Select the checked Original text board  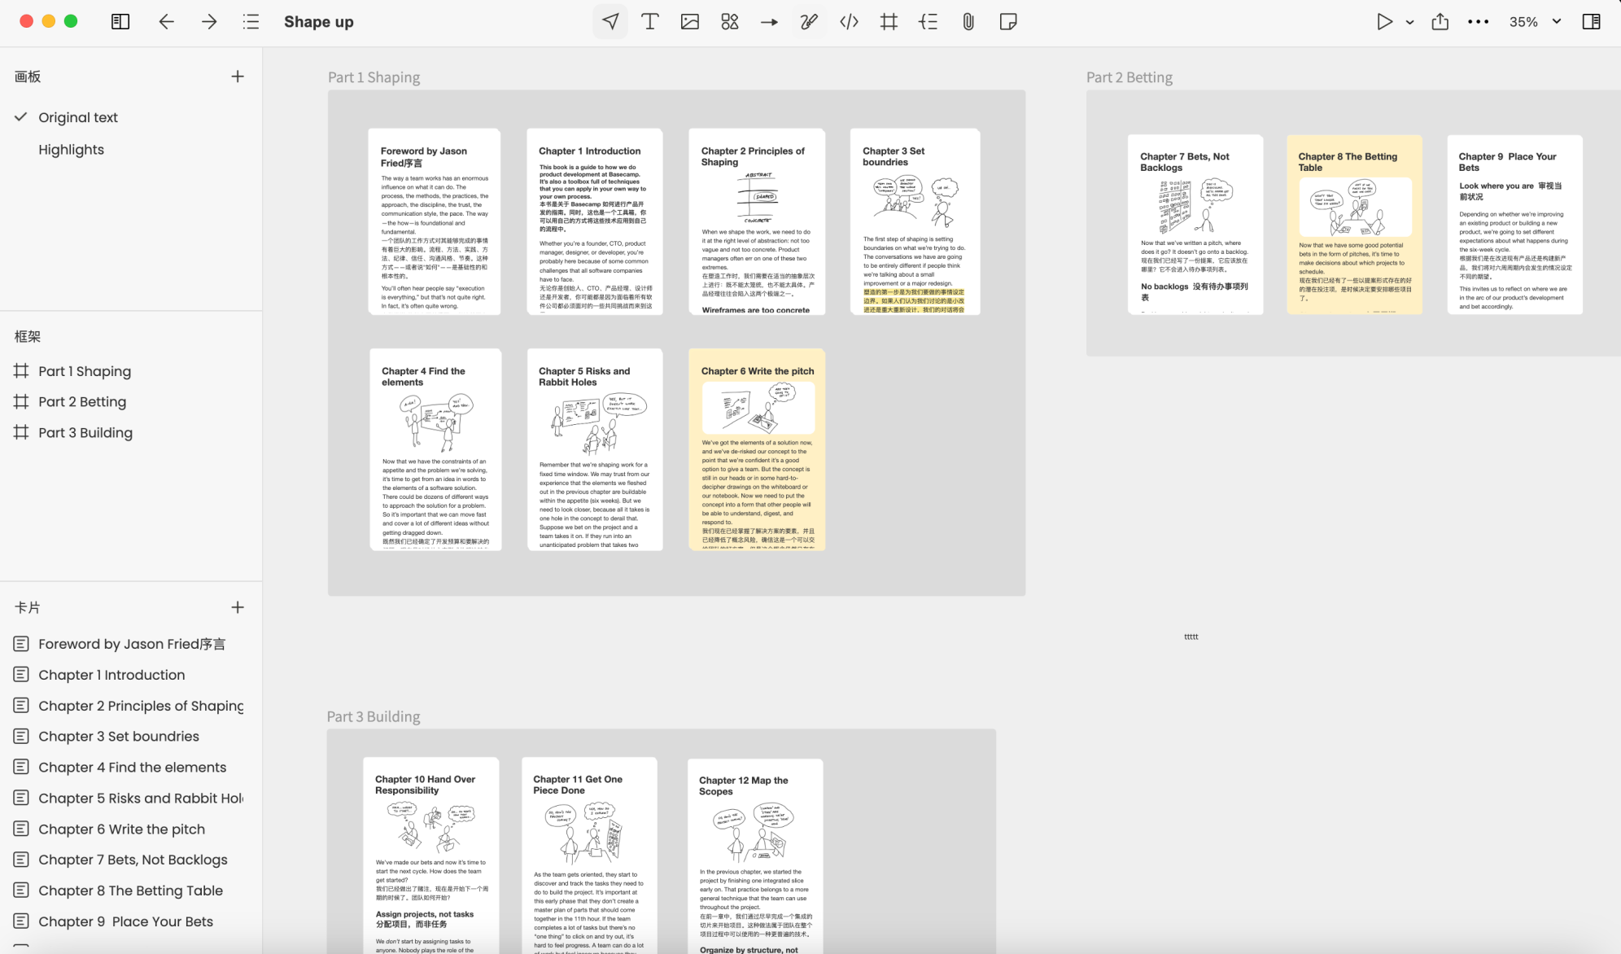78,117
